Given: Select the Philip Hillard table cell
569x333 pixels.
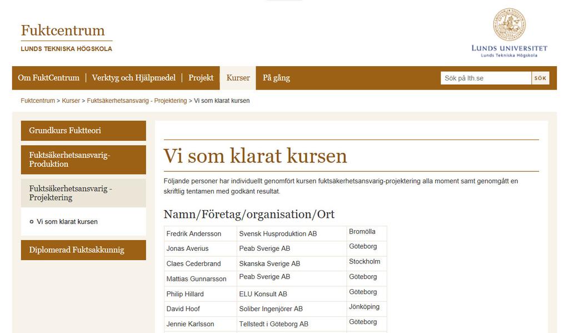Looking at the screenshot, I should [x=200, y=294].
